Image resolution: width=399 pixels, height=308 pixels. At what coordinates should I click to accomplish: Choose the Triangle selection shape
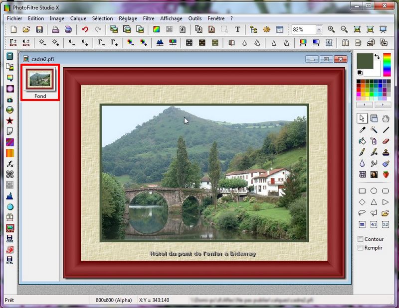[x=374, y=202]
